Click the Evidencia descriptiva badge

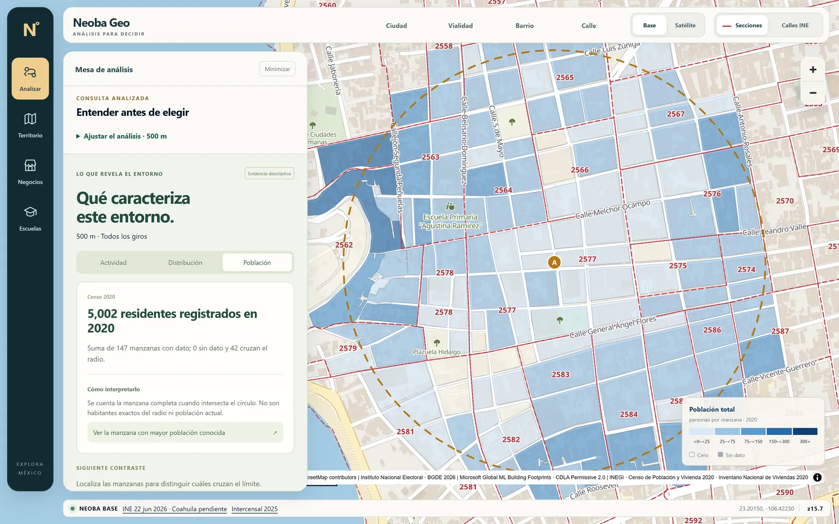(270, 173)
